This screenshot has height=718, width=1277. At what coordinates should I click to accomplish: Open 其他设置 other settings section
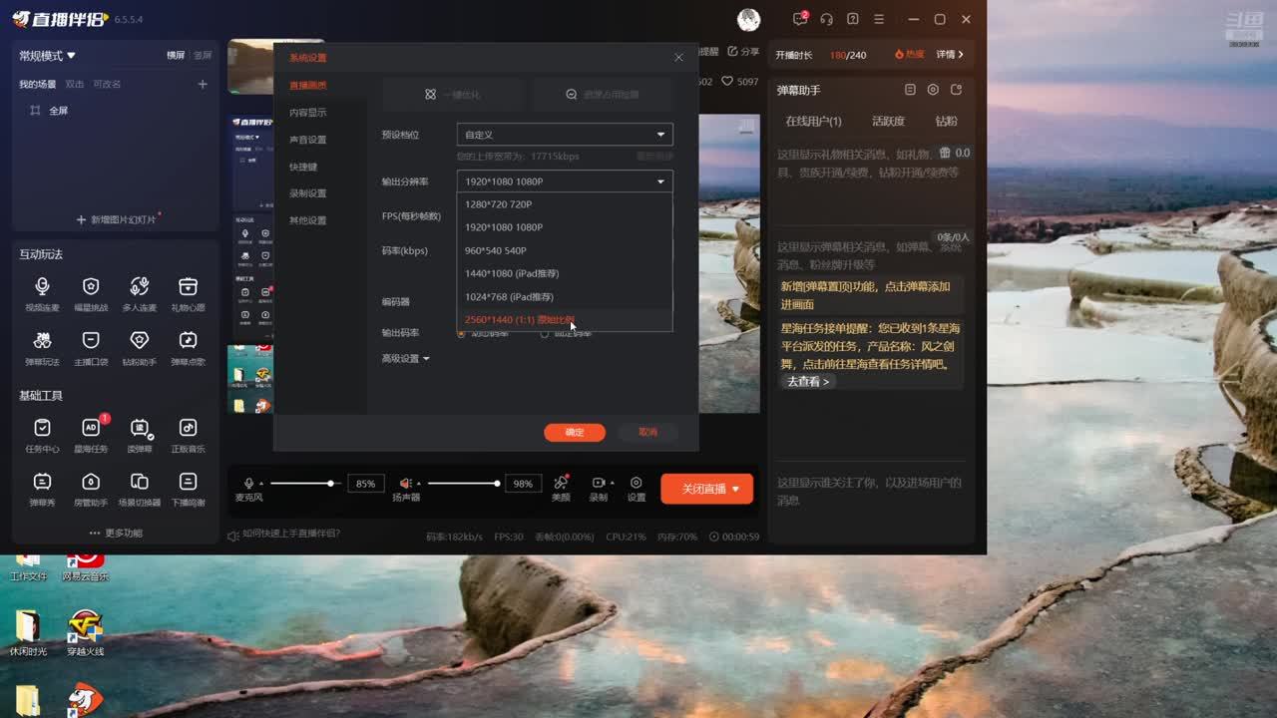click(x=307, y=220)
